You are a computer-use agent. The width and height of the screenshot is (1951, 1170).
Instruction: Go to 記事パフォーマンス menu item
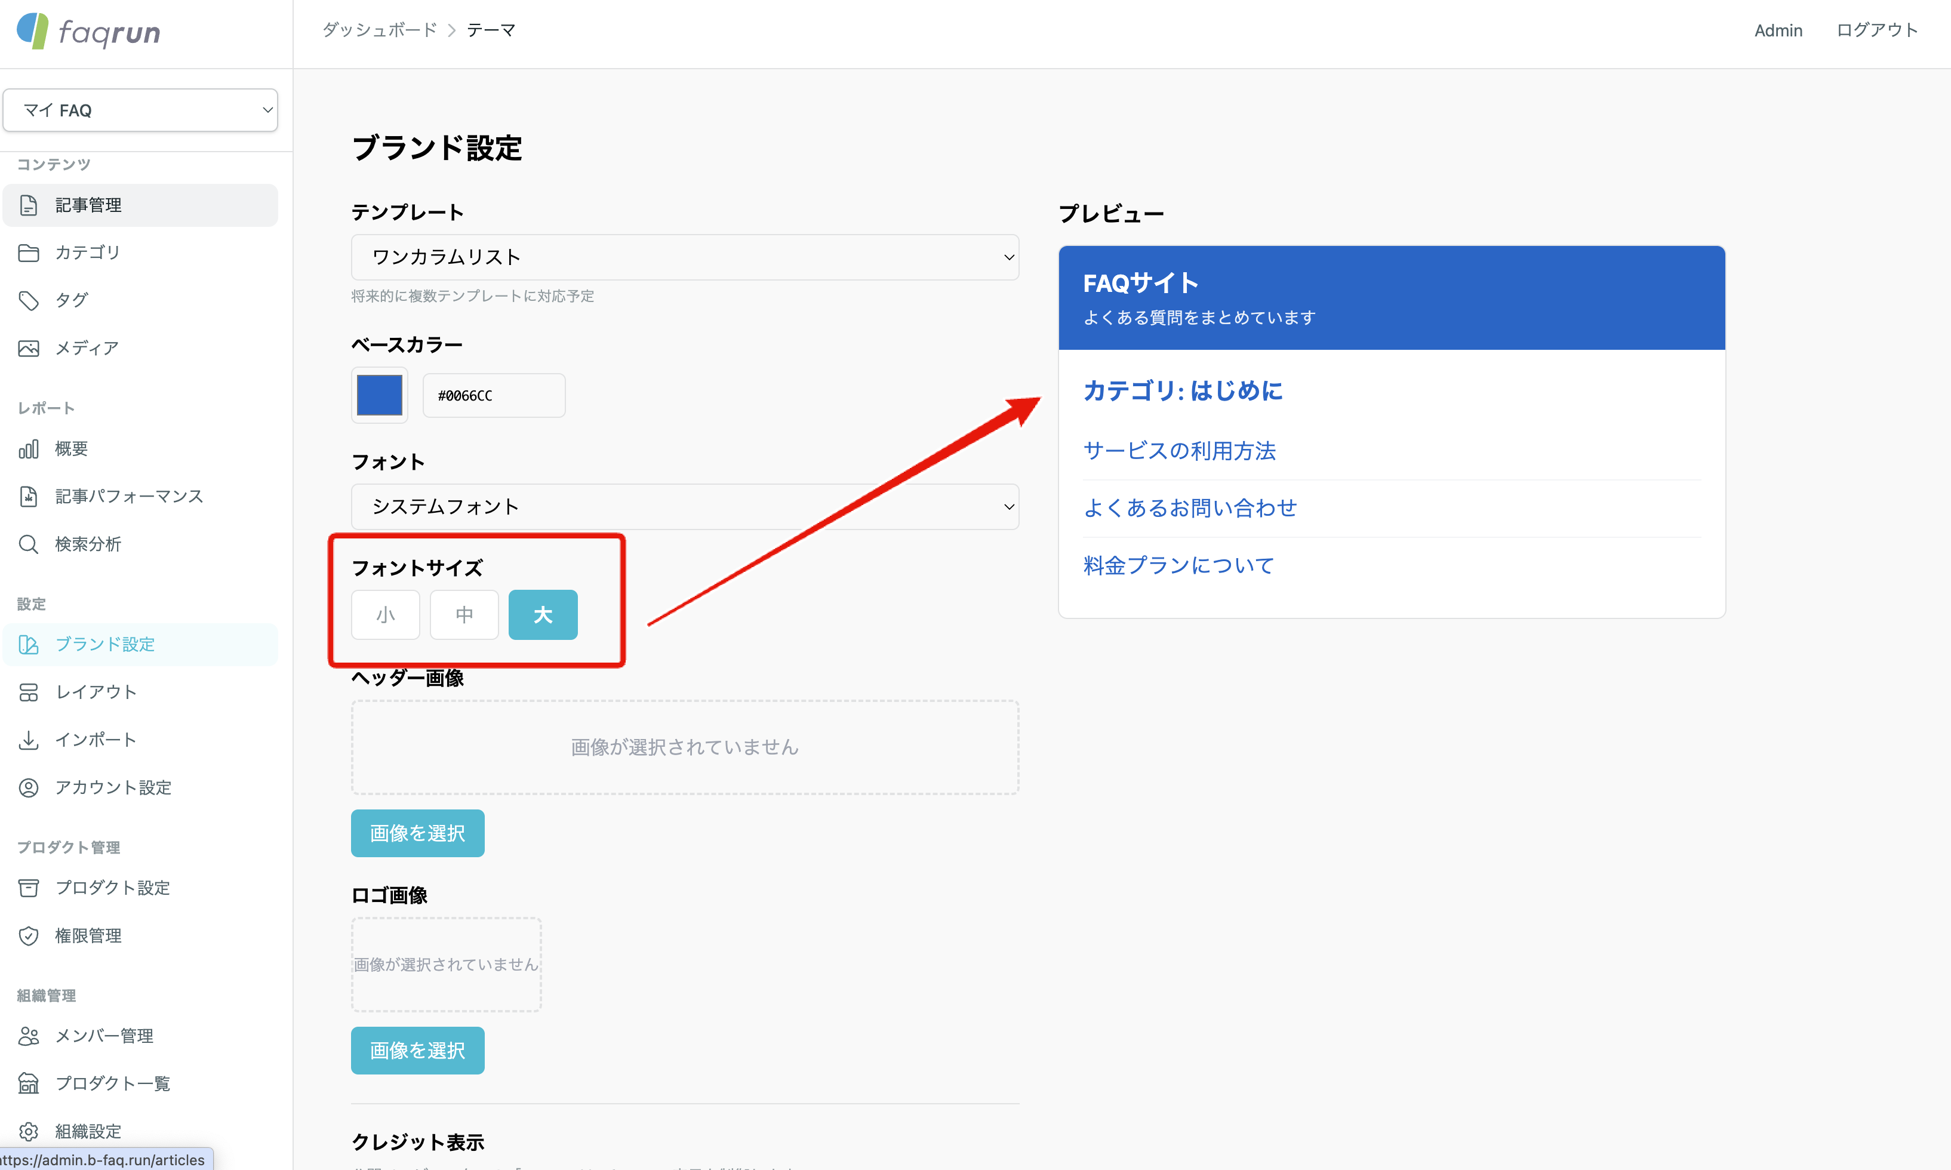pos(140,497)
